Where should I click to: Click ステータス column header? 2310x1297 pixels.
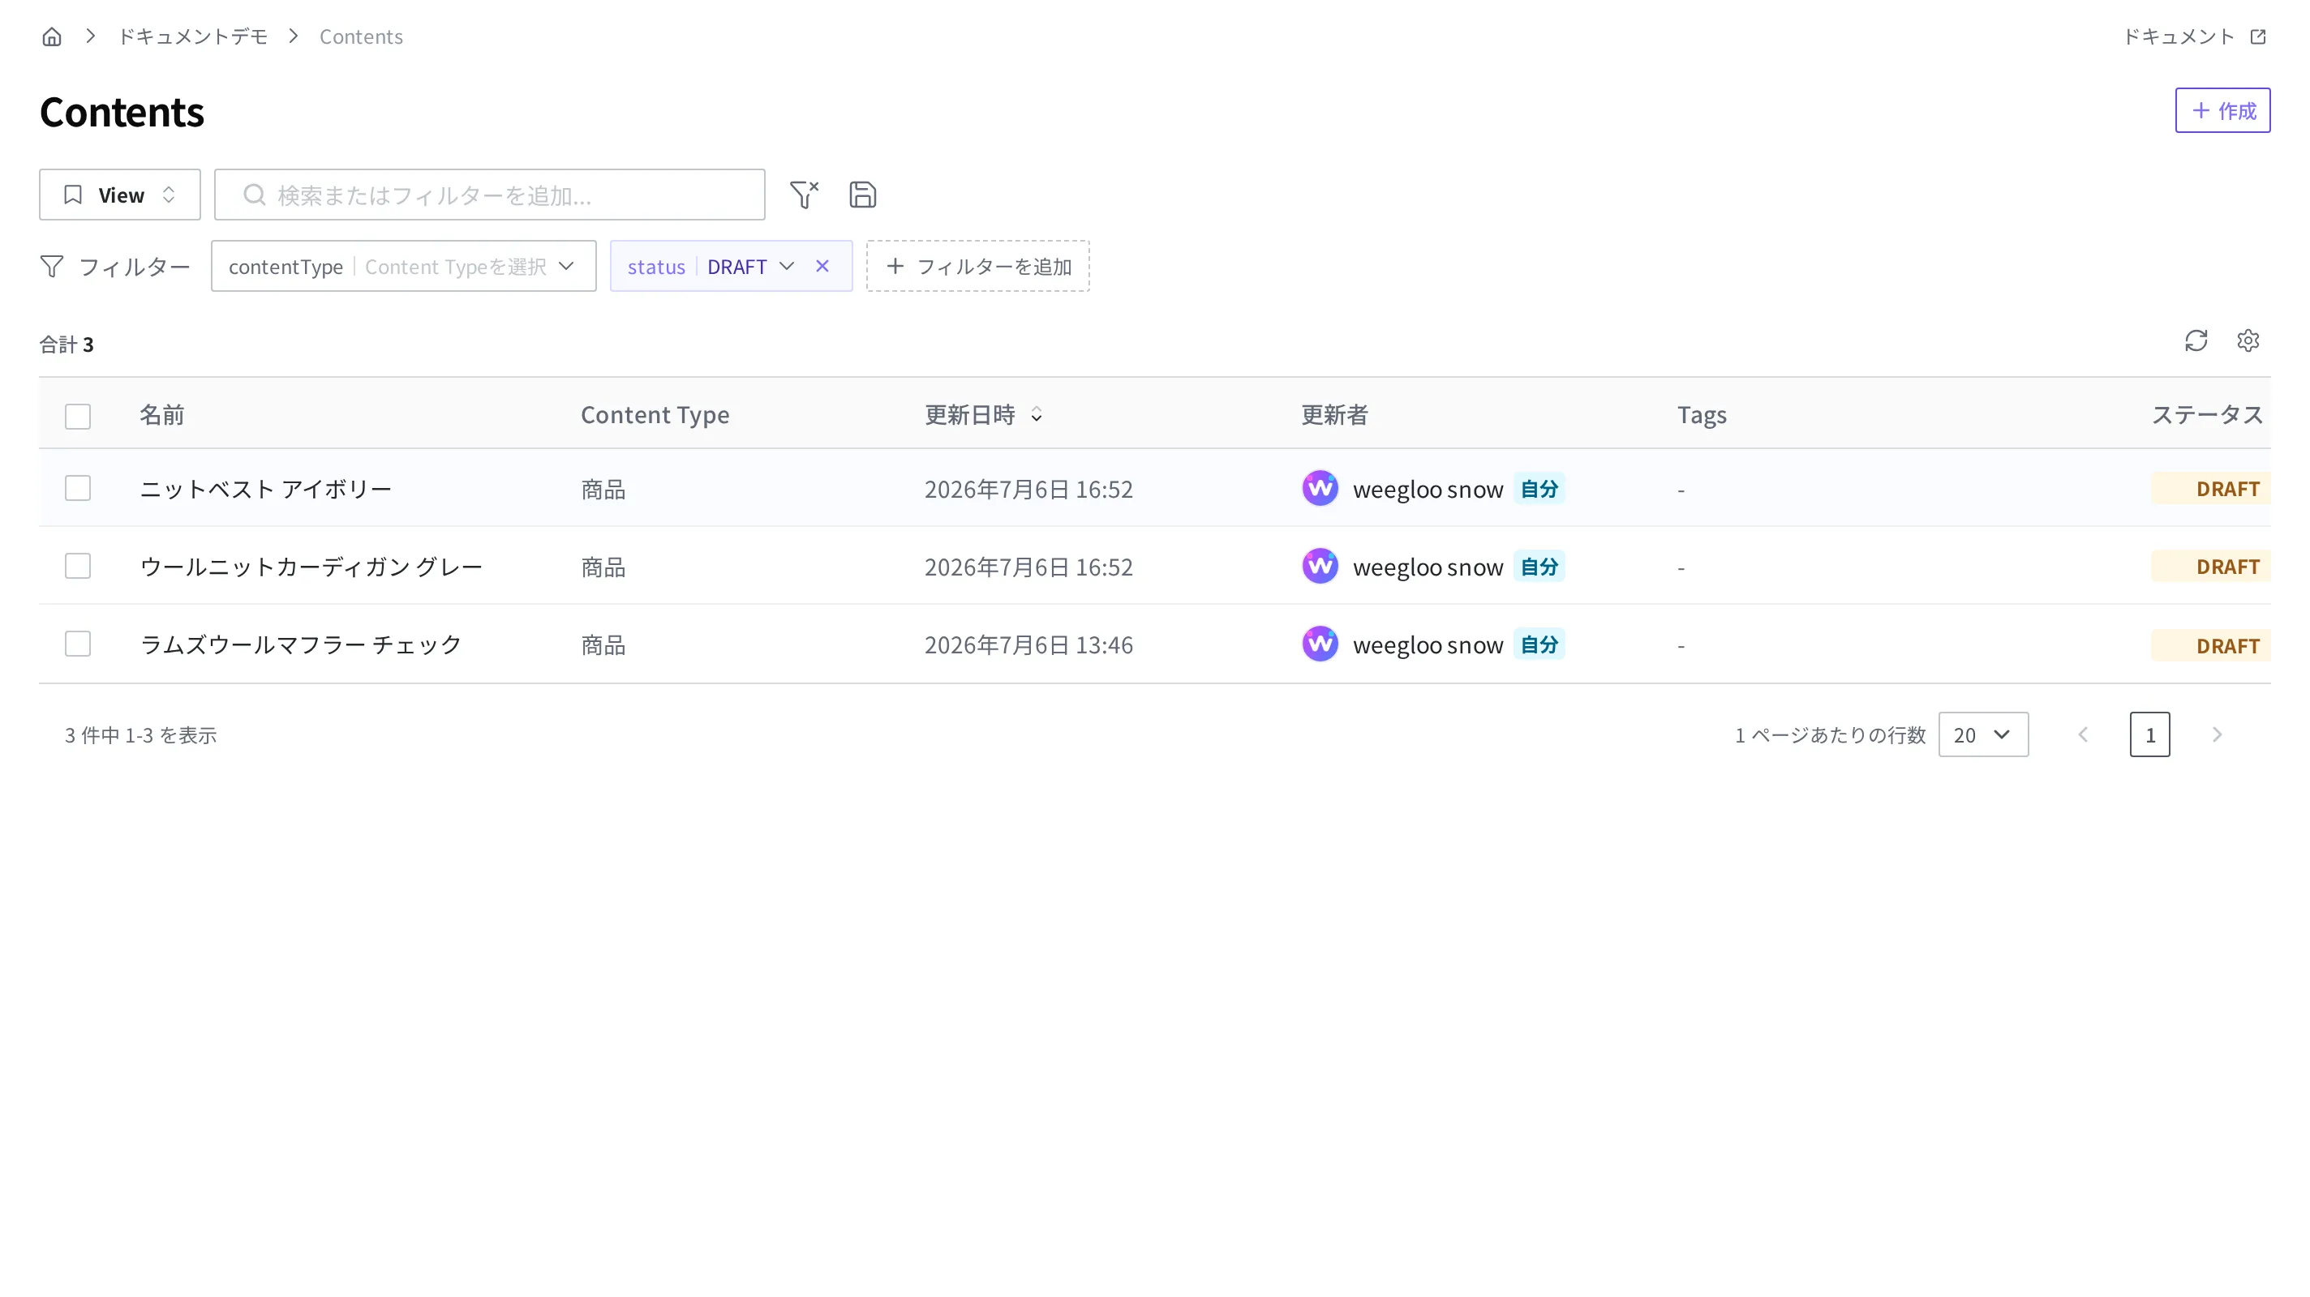coord(2208,414)
